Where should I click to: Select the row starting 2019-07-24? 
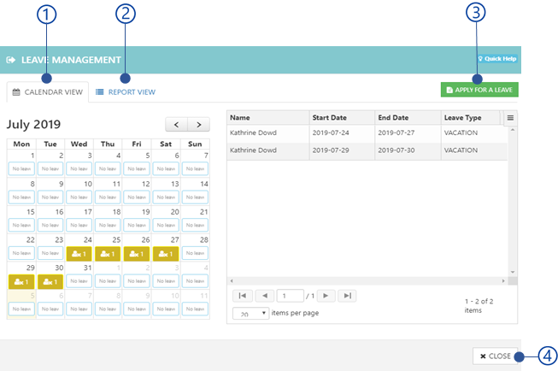[x=367, y=133]
